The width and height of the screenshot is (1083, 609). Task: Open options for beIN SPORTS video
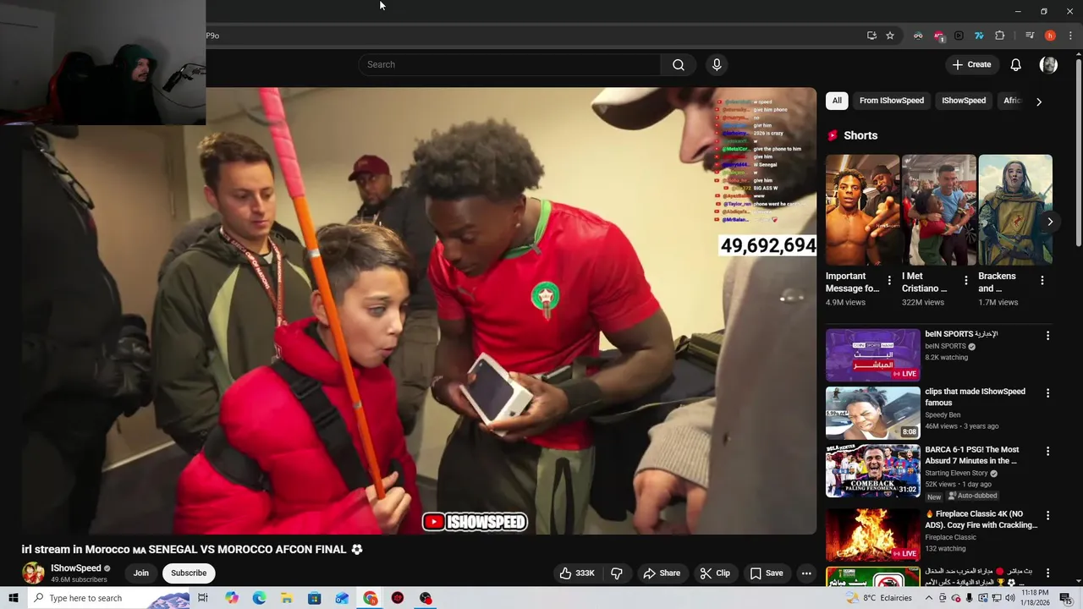(x=1047, y=336)
